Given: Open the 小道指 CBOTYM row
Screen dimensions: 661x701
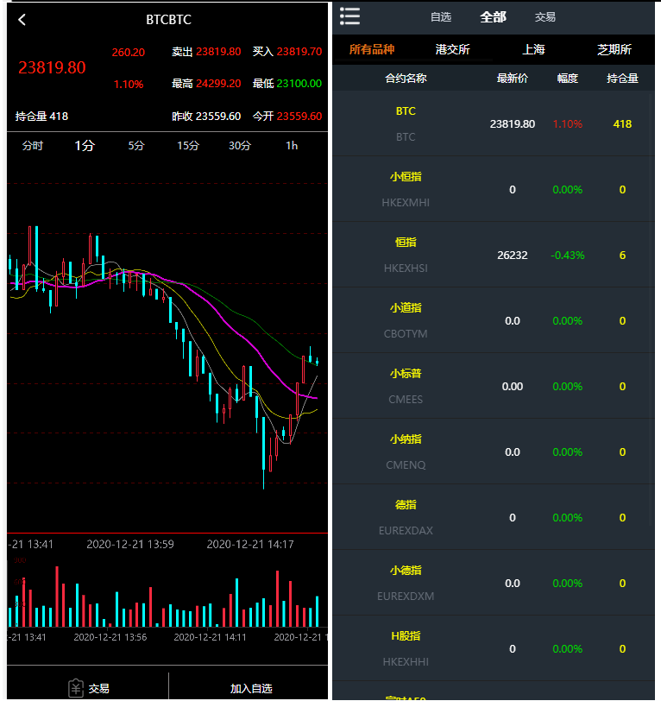Looking at the screenshot, I should point(494,321).
